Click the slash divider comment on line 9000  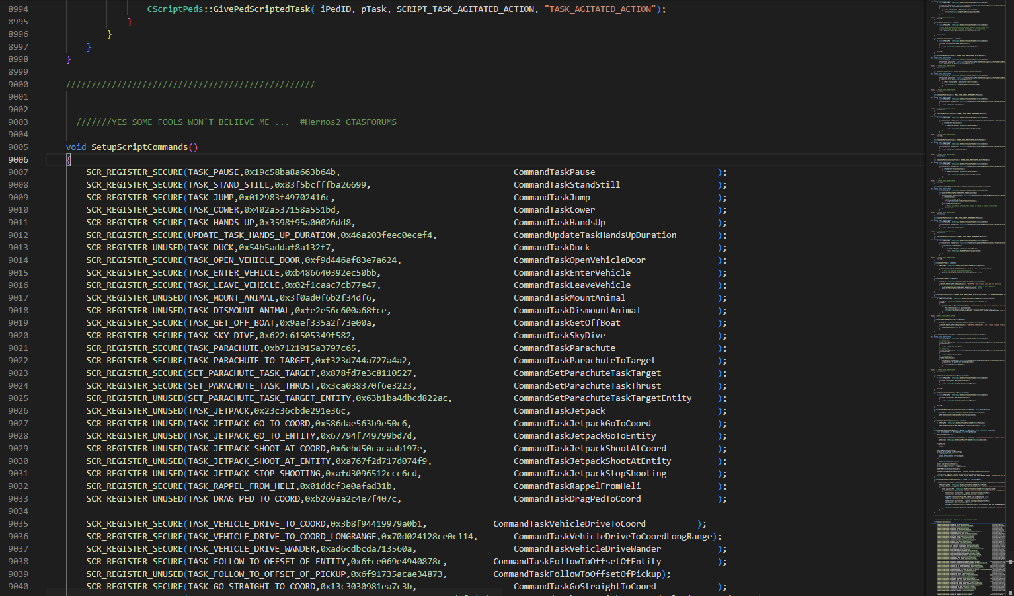coord(190,85)
